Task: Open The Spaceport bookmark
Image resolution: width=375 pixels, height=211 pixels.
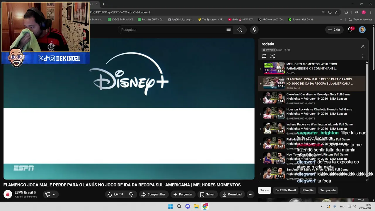Action: pos(211,20)
